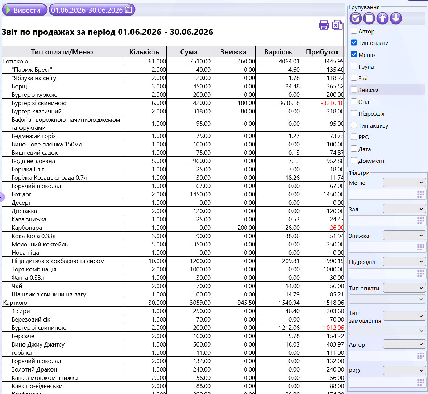
Task: Open the Підрозділ filter condition dropdown
Action: (x=404, y=262)
